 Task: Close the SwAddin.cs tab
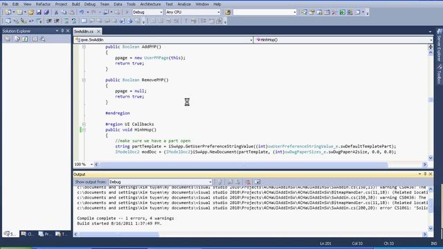pyautogui.click(x=98, y=31)
